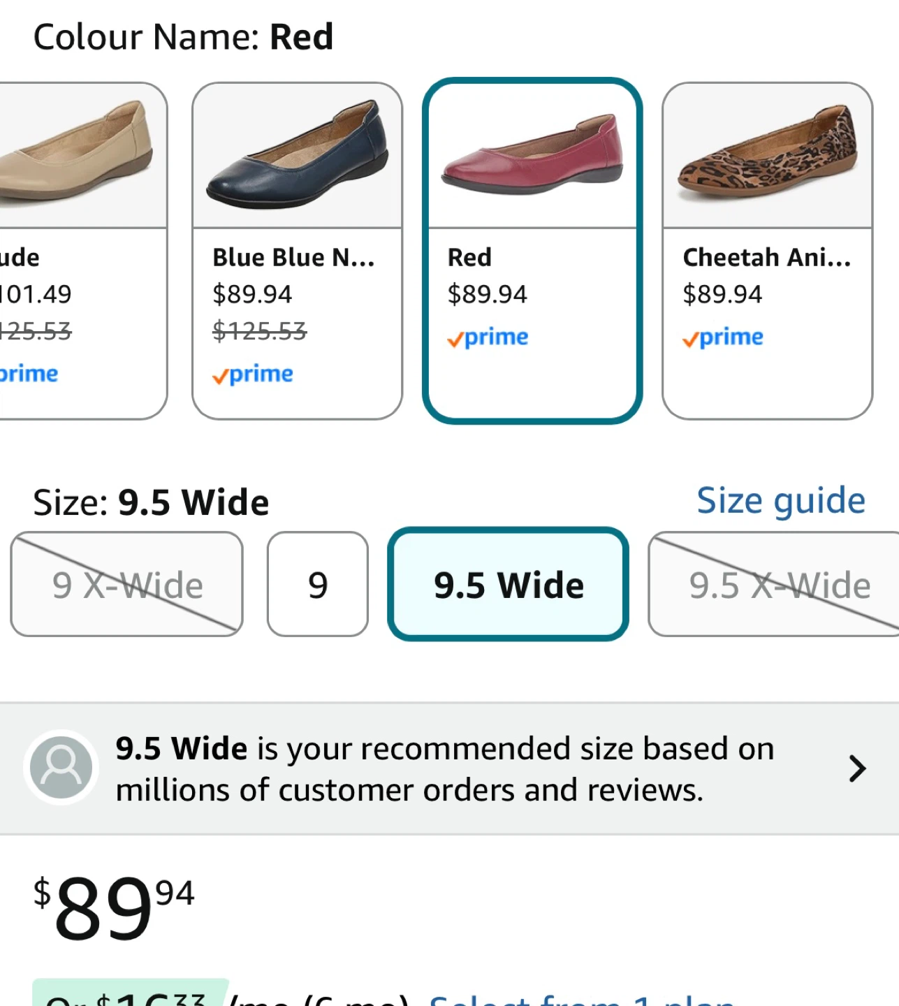Select the 9.5 Wide size button
The height and width of the screenshot is (1006, 899).
point(509,585)
